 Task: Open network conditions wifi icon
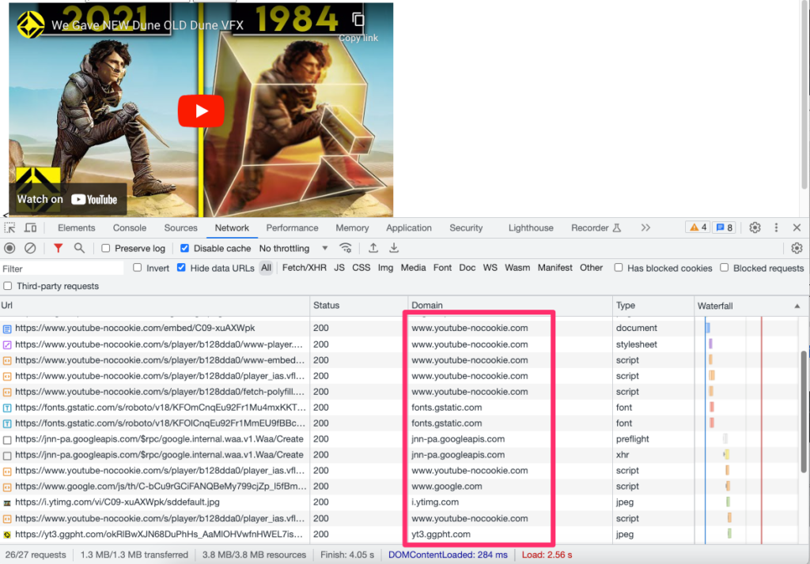pos(346,248)
